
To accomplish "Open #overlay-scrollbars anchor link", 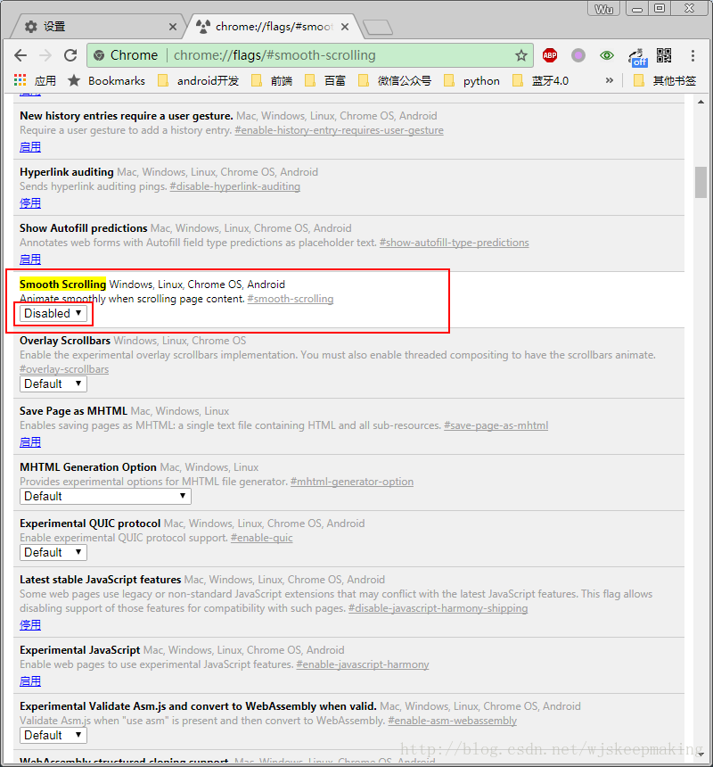I will (64, 370).
